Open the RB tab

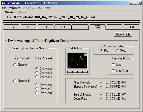tap(132, 27)
